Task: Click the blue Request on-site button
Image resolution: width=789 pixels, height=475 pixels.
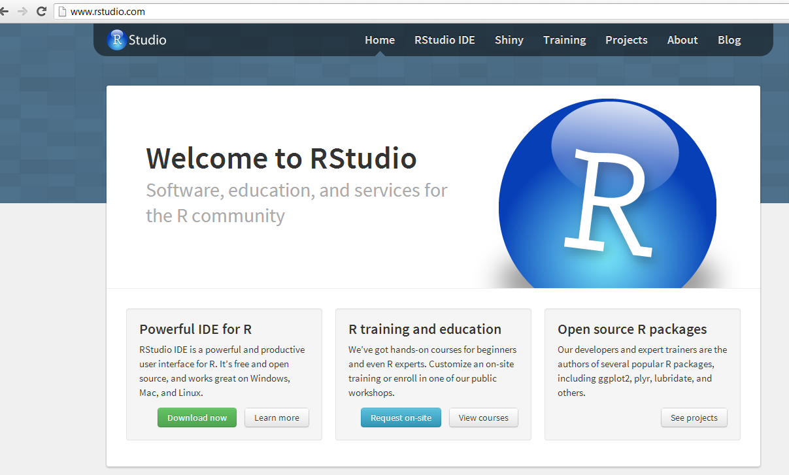Action: point(401,418)
